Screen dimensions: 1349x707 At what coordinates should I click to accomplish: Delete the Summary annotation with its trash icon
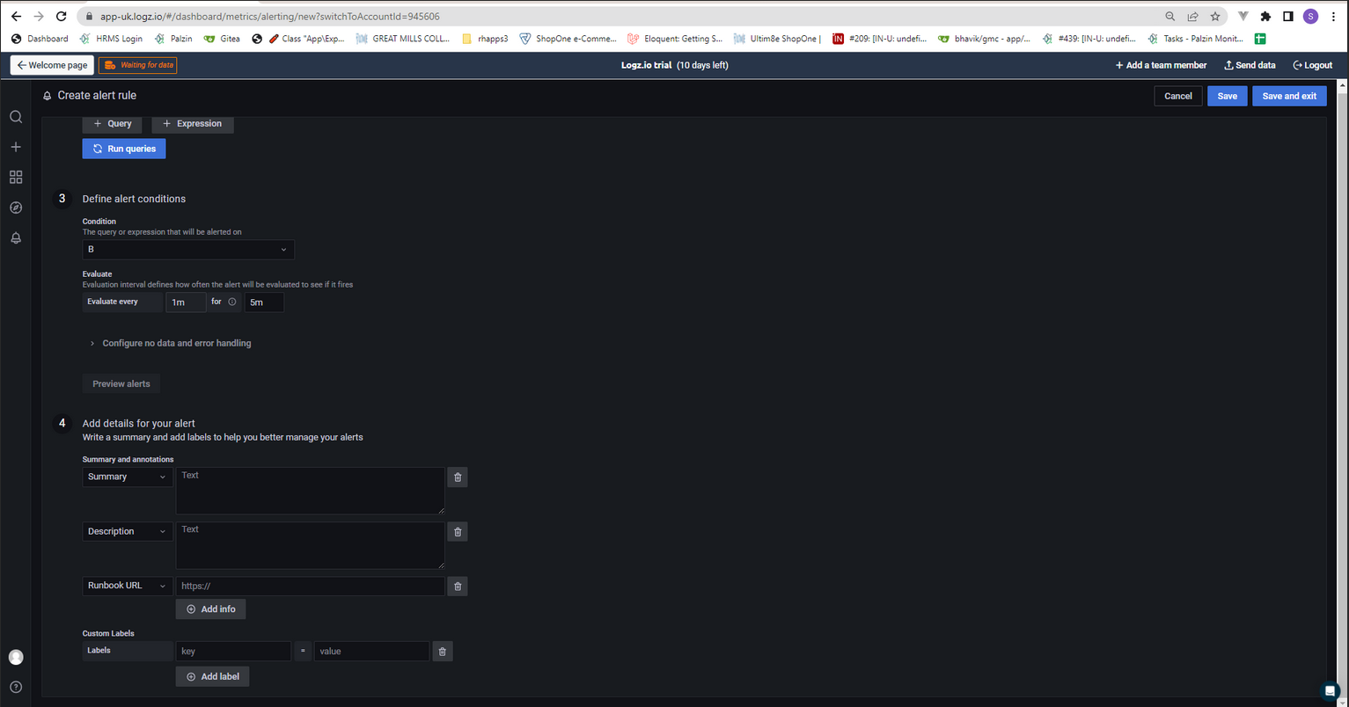[458, 477]
